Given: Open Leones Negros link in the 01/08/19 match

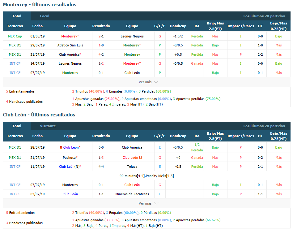Looking at the screenshot, I should point(132,36).
